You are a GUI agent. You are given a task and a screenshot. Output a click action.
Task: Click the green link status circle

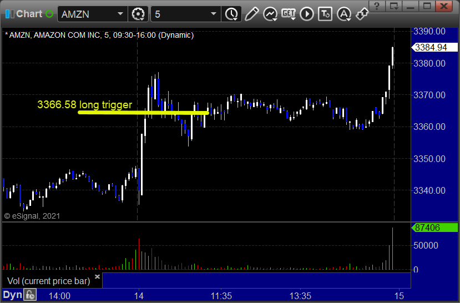(x=49, y=14)
